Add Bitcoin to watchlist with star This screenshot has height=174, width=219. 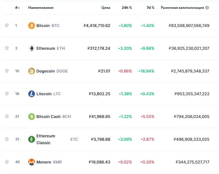tap(7, 26)
